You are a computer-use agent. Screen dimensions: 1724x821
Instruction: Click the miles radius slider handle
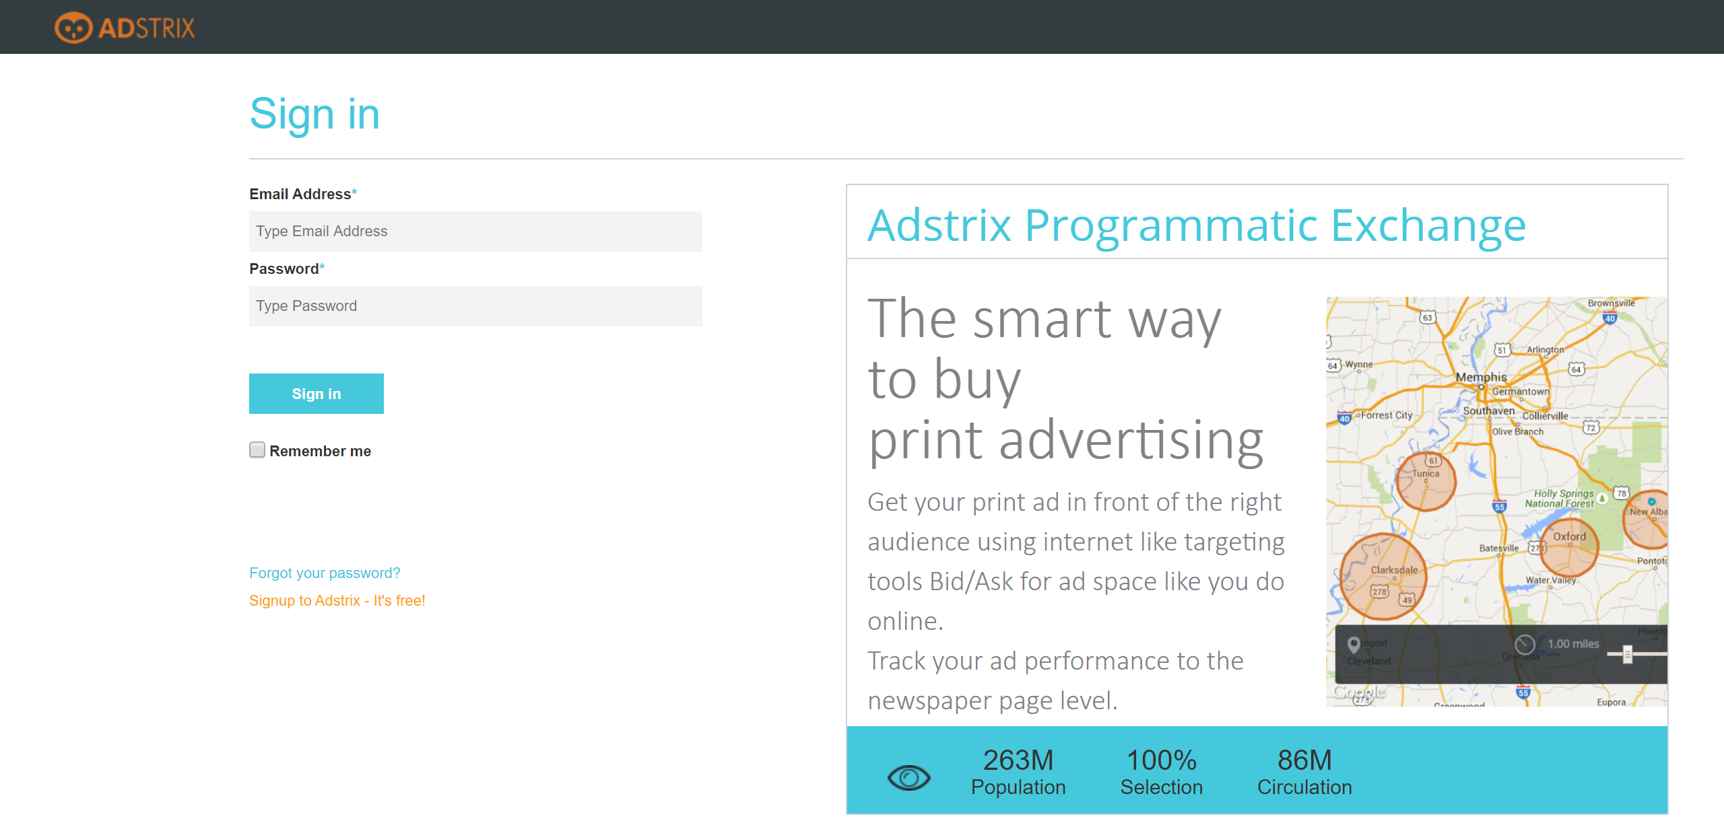tap(1628, 654)
